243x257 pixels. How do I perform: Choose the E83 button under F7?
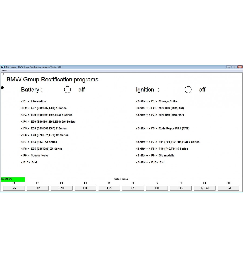157,188
